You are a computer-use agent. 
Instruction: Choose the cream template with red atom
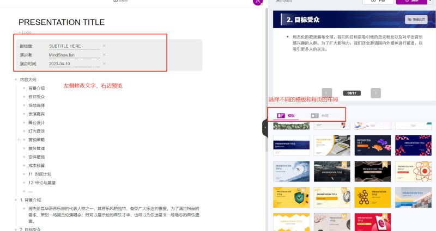(x=413, y=171)
